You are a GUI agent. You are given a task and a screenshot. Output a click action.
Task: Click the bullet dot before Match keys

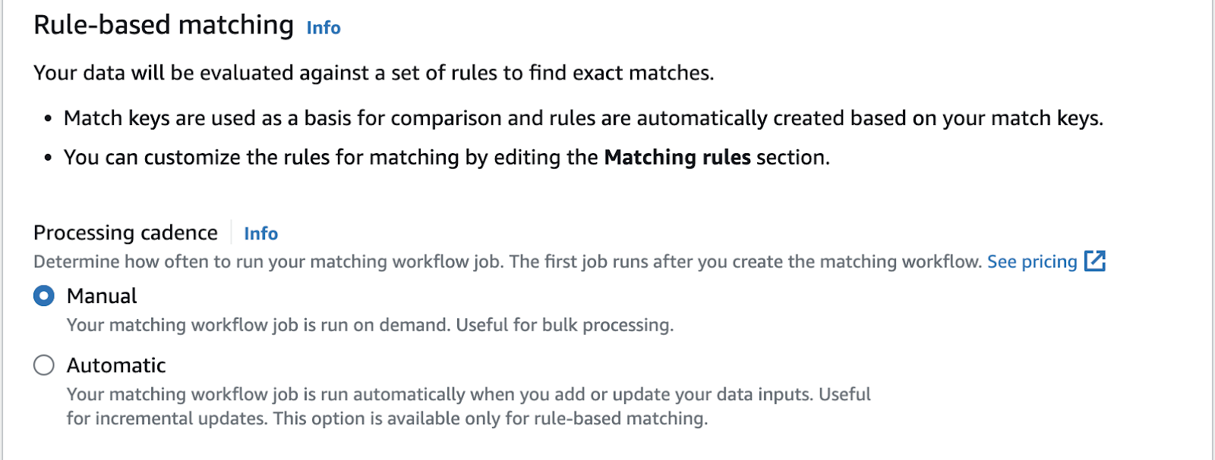pyautogui.click(x=48, y=119)
